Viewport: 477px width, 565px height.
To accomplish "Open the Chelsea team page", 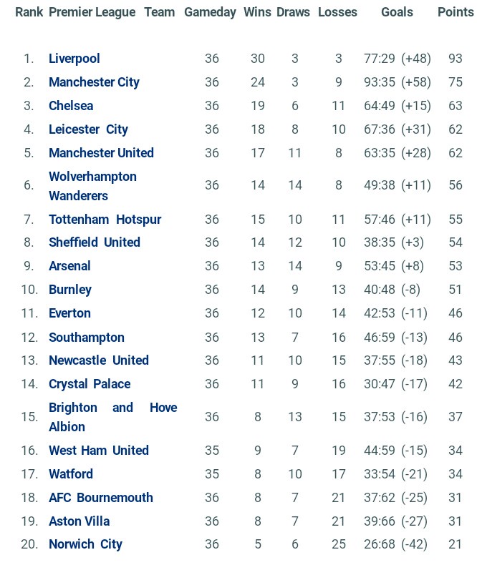I will pos(71,106).
